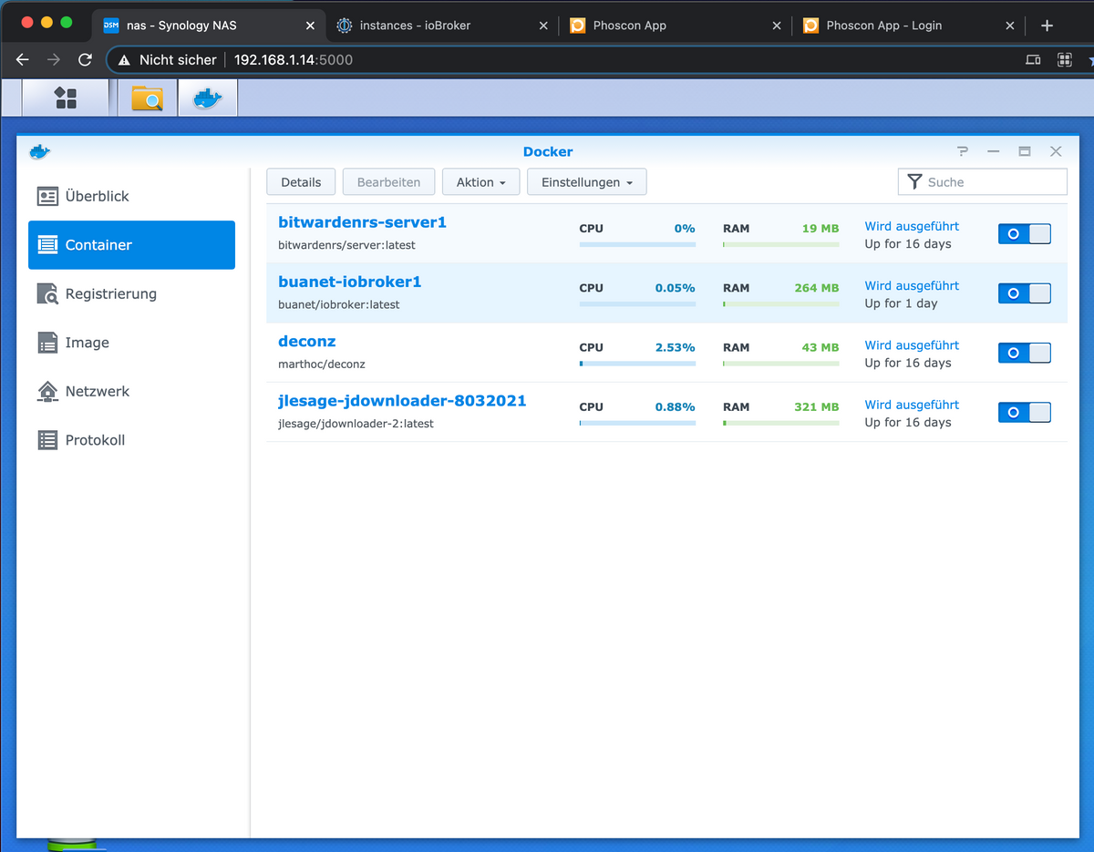The image size is (1094, 852).
Task: Open the jlesage-jdownloader-8032021 container link
Action: pyautogui.click(x=402, y=401)
